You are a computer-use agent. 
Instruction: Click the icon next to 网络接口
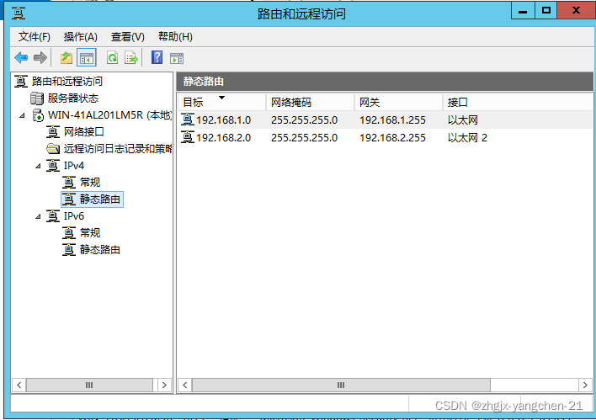point(53,132)
